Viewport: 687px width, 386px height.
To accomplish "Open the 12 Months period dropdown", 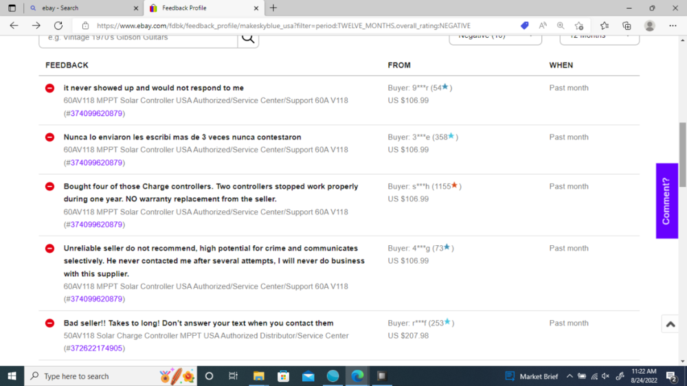I will click(599, 38).
